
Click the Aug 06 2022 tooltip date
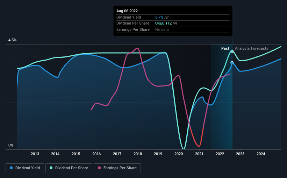(127, 11)
